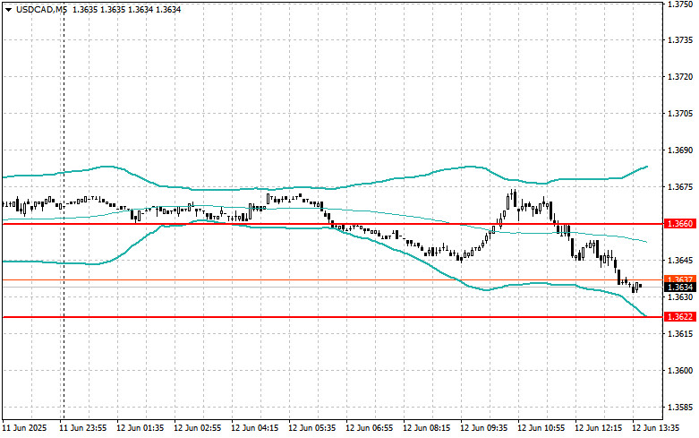Click the 1.3690 price scale value

point(680,150)
